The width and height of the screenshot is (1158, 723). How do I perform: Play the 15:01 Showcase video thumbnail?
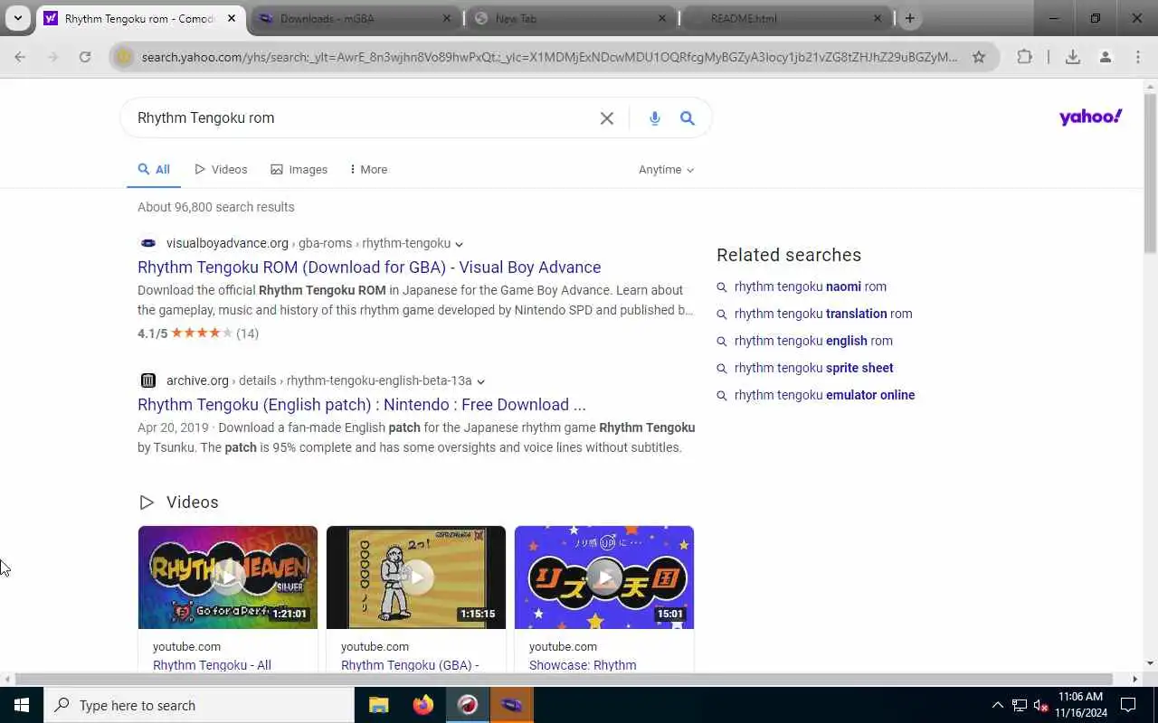point(604,577)
